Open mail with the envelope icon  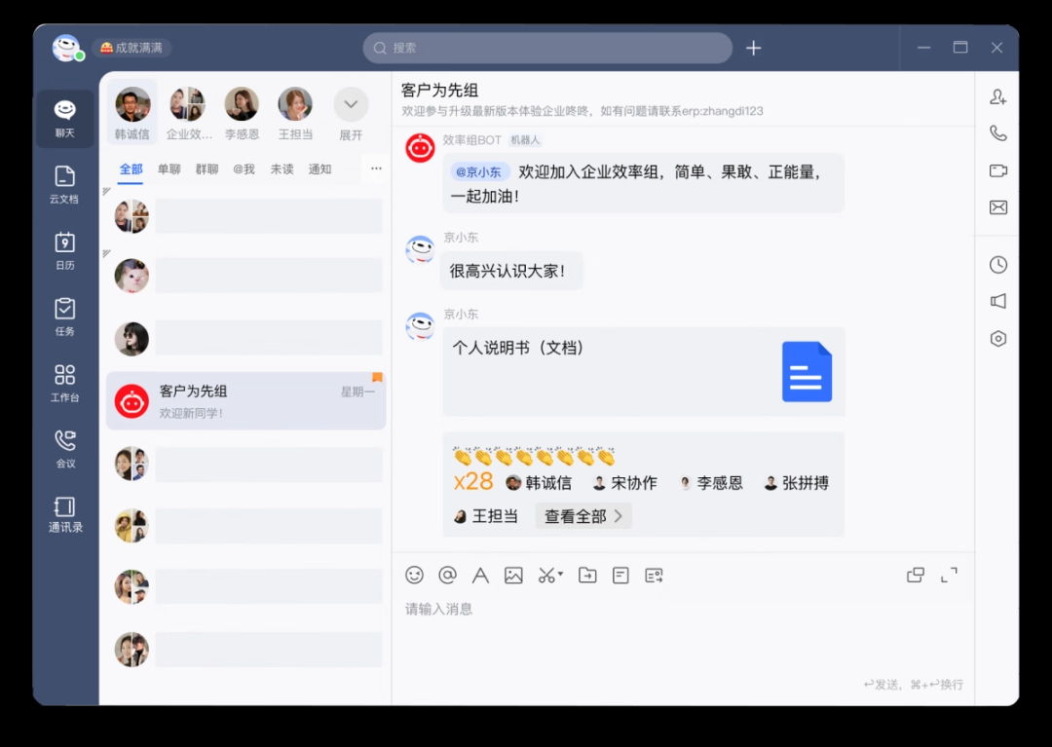click(997, 206)
